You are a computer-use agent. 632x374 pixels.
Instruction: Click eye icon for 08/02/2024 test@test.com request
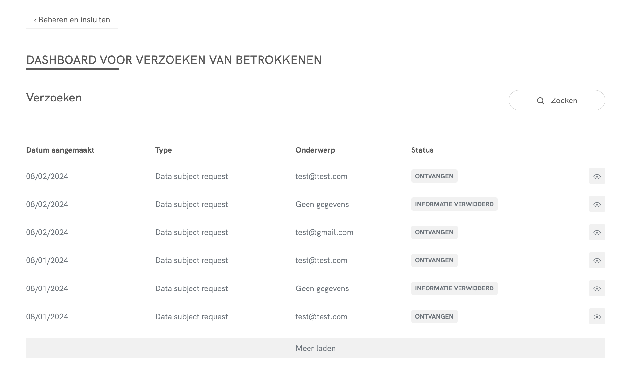[x=597, y=176]
